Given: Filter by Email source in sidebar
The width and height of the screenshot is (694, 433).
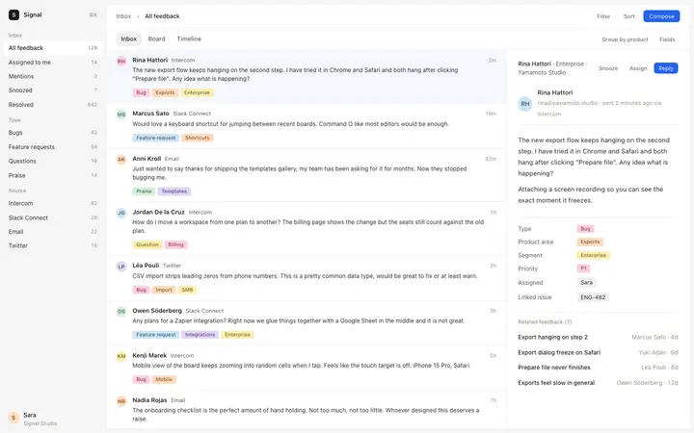Looking at the screenshot, I should [53, 232].
